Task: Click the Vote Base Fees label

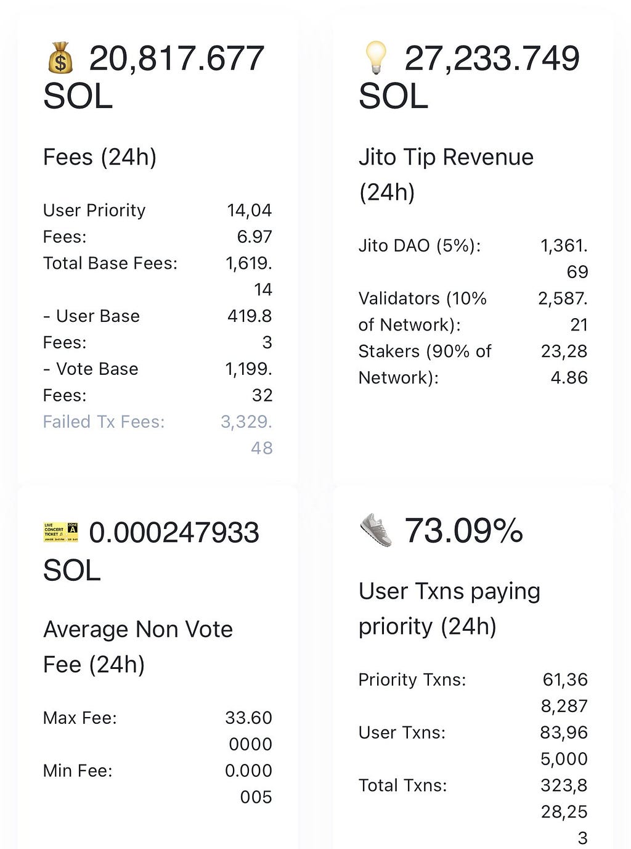Action: tap(91, 382)
